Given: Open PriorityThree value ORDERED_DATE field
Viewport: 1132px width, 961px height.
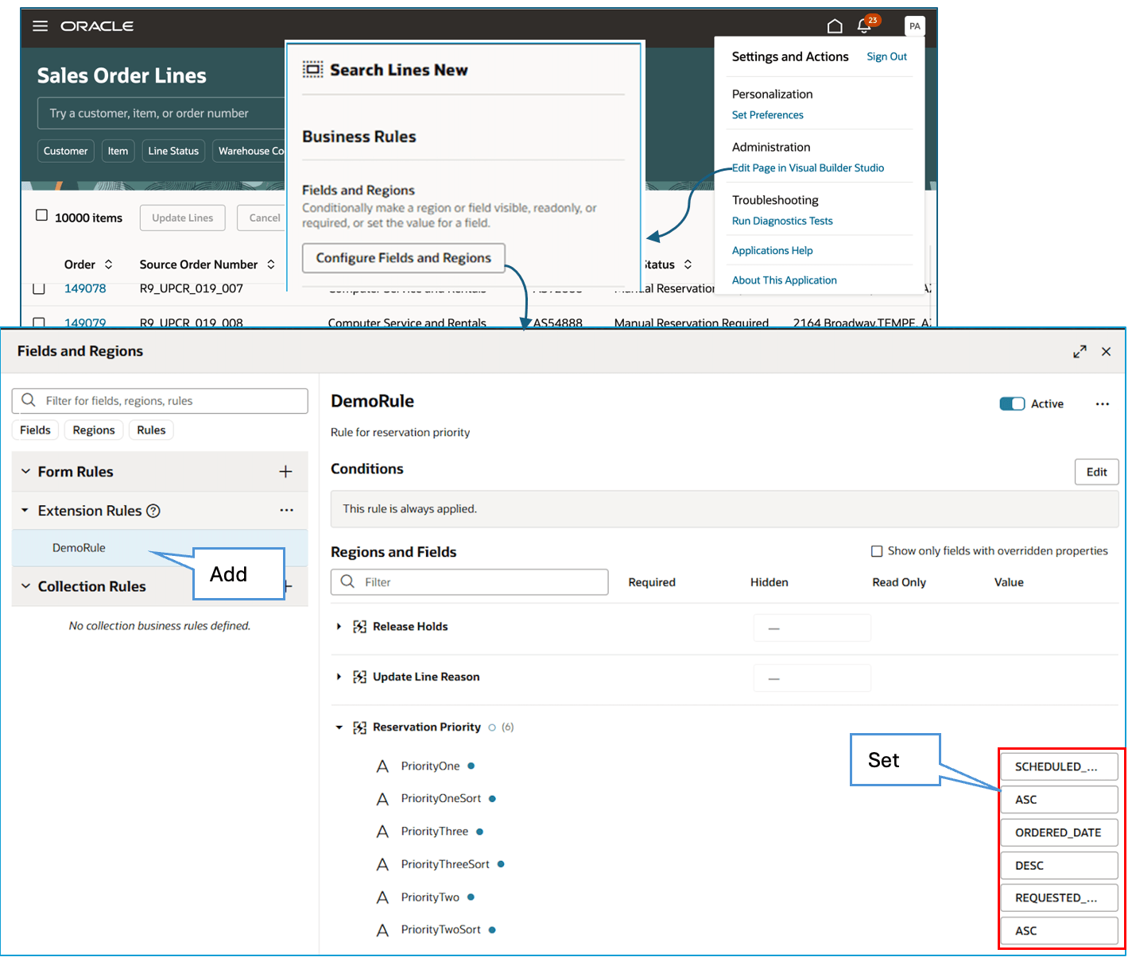Looking at the screenshot, I should point(1059,832).
